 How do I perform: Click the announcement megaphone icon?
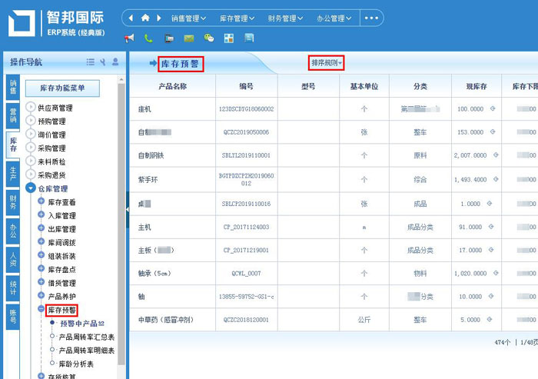129,38
